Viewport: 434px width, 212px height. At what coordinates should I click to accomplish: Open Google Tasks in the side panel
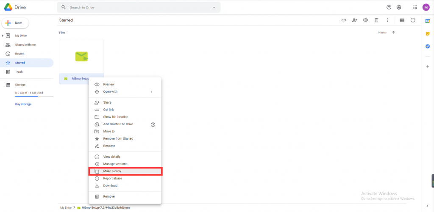[x=428, y=46]
